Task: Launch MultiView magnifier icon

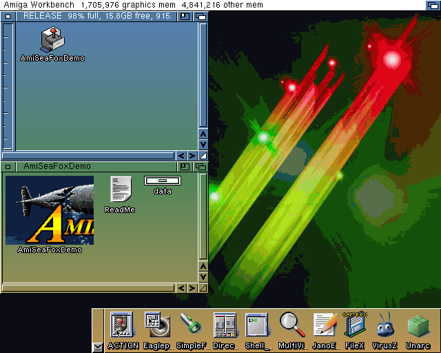Action: (292, 325)
